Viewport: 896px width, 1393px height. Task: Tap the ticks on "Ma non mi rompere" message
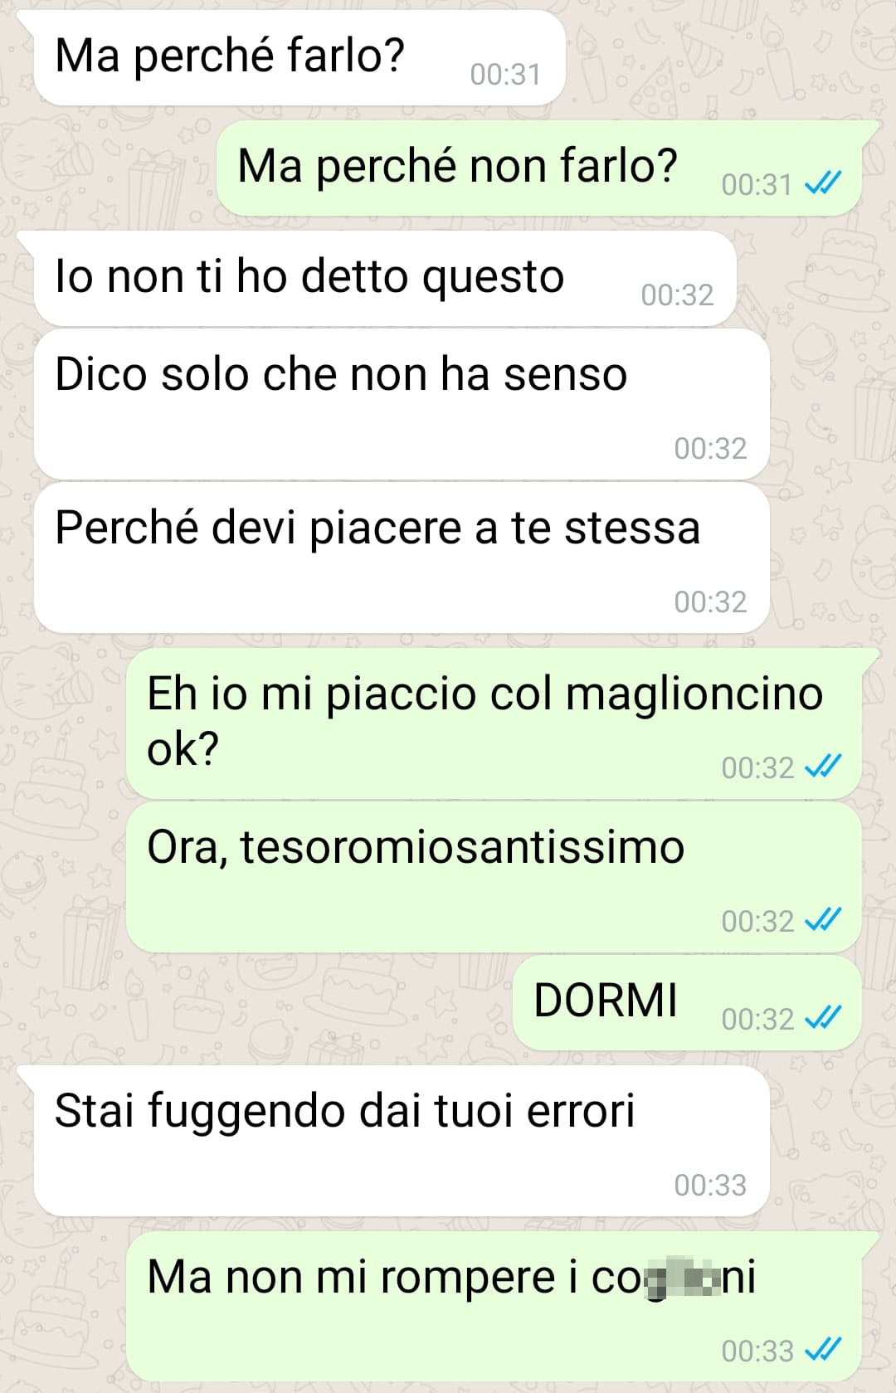coord(823,1350)
